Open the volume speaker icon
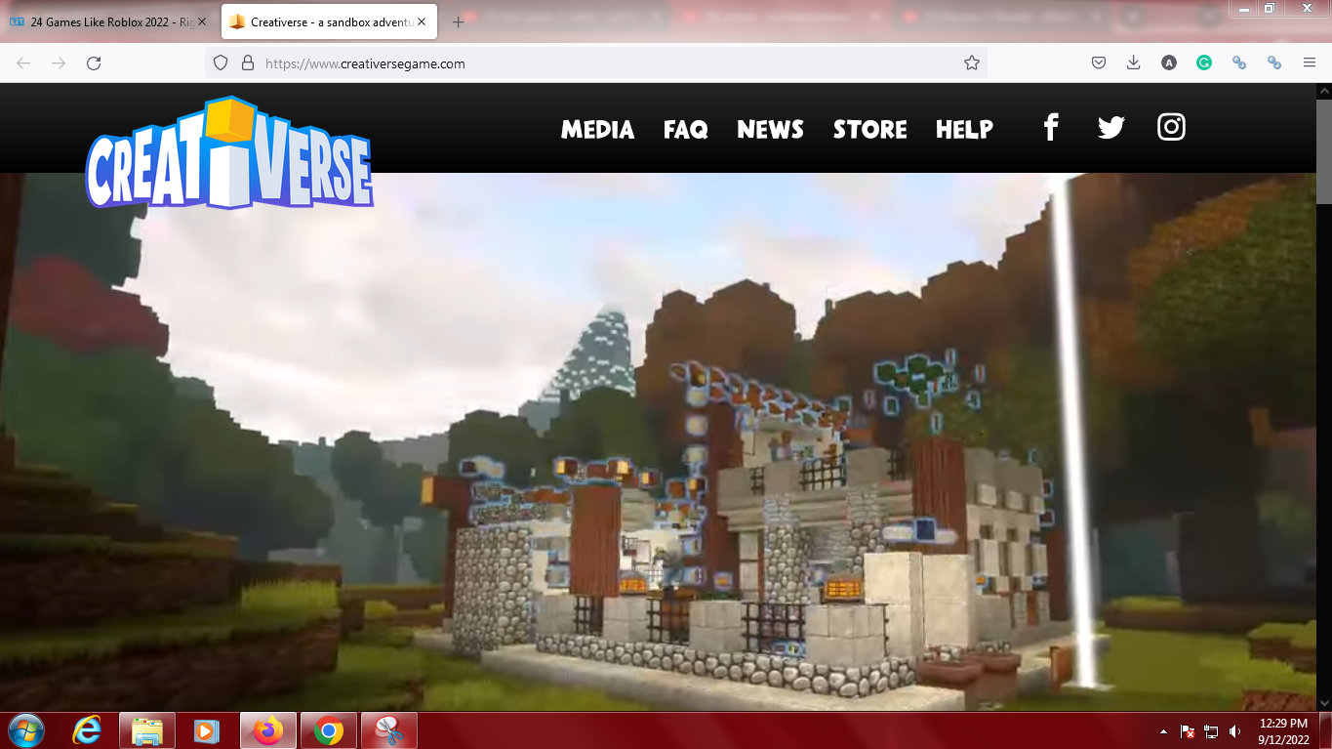1332x749 pixels. (1235, 731)
